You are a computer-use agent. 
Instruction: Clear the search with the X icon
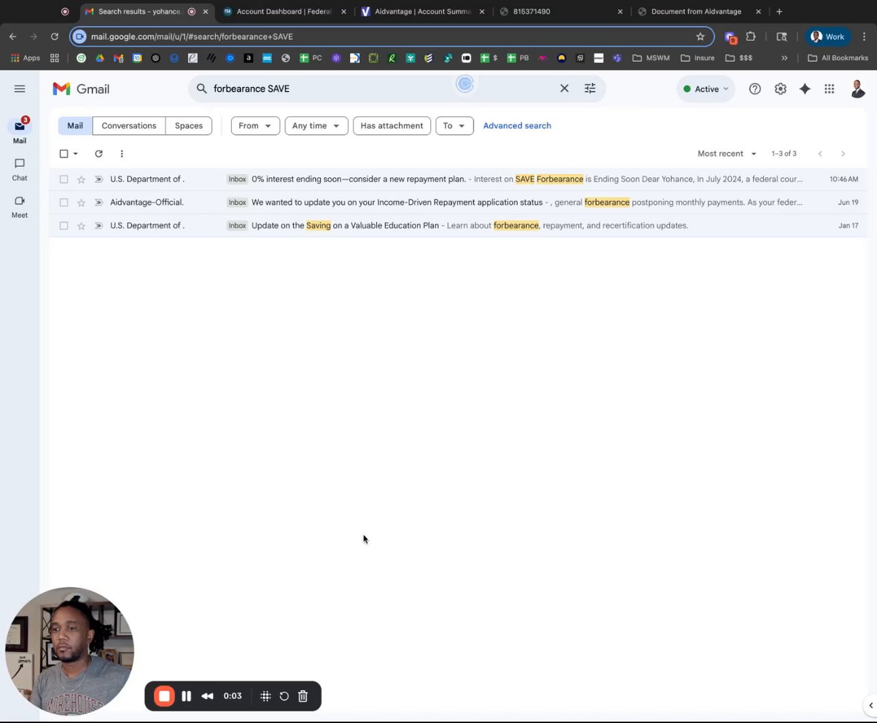click(565, 88)
